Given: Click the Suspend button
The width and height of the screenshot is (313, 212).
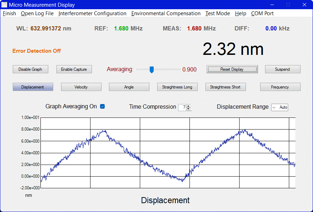Looking at the screenshot, I should pos(282,69).
